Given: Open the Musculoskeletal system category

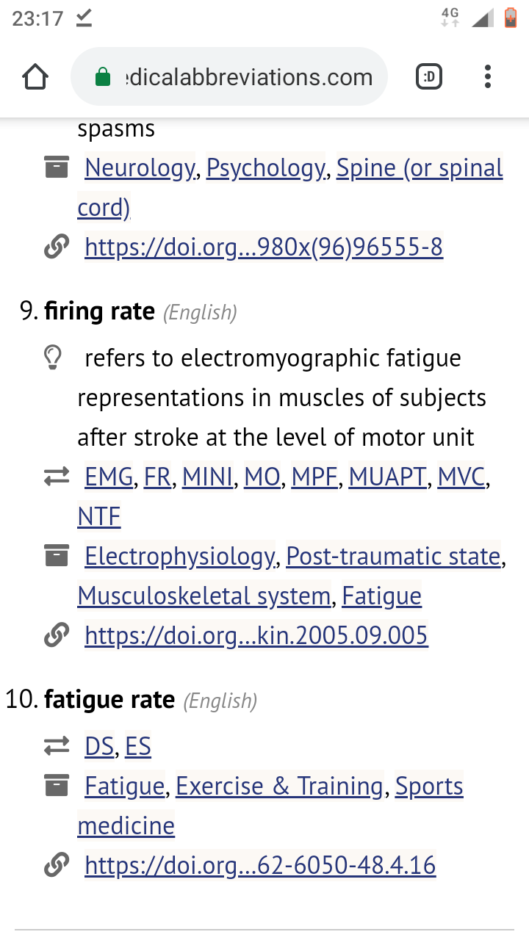Looking at the screenshot, I should [204, 596].
